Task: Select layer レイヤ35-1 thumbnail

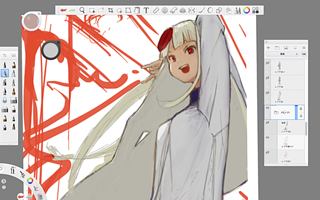Action: [x=279, y=66]
